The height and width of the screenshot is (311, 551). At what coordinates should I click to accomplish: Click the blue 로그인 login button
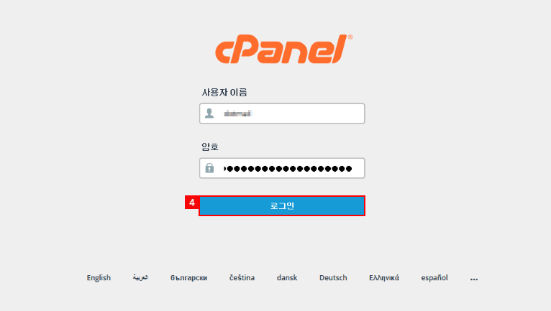[282, 205]
